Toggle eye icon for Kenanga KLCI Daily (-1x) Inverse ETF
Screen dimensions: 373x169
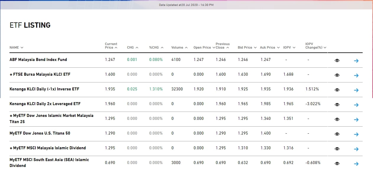337,90
